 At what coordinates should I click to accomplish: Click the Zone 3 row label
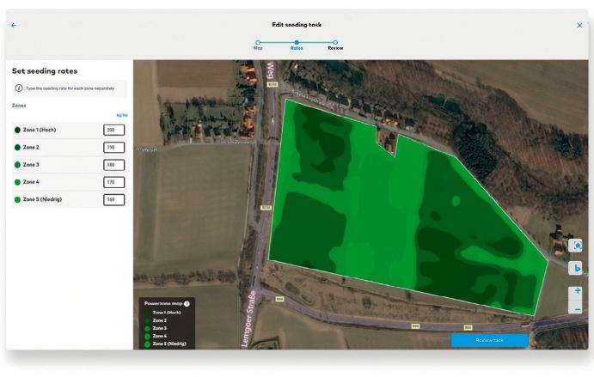coord(31,165)
